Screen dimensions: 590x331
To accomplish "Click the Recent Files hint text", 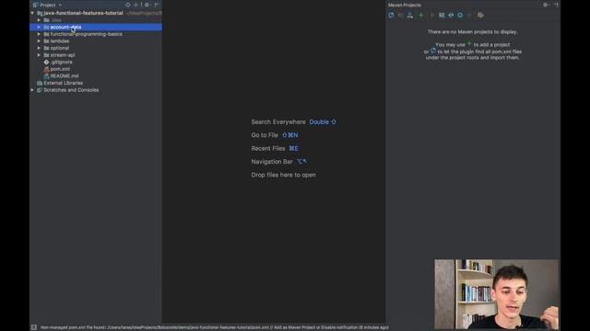I will coord(268,149).
